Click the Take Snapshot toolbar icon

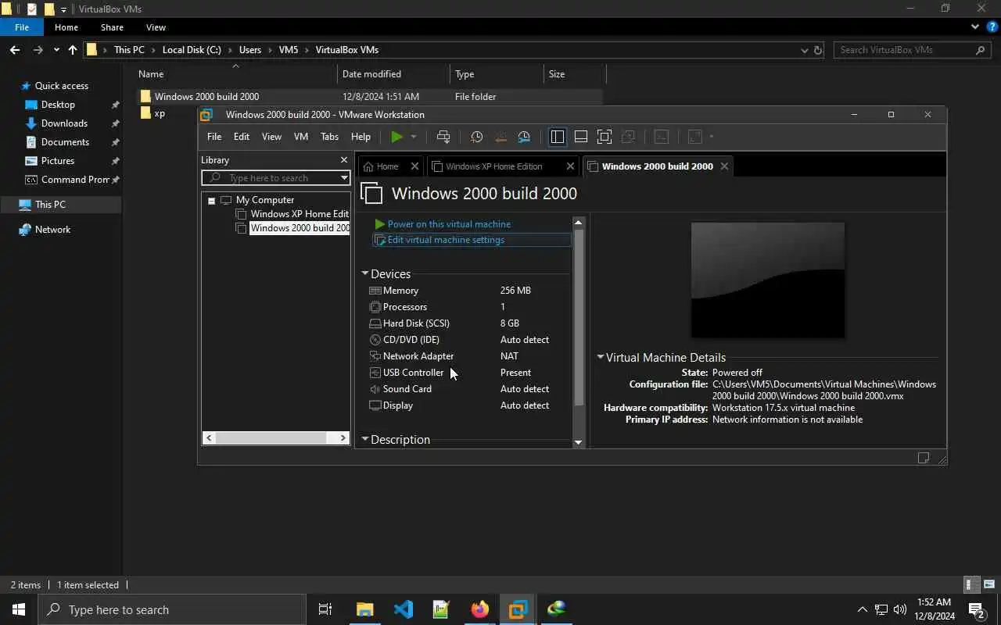477,137
